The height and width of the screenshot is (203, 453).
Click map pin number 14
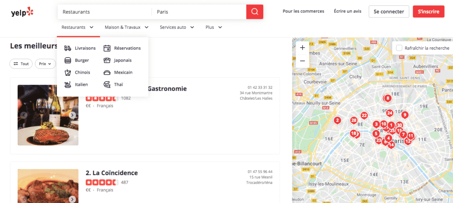click(x=391, y=145)
